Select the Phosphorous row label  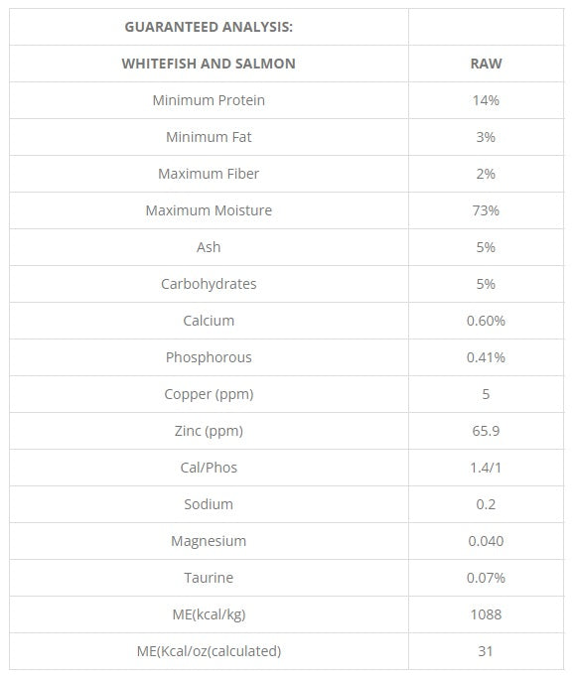209,357
